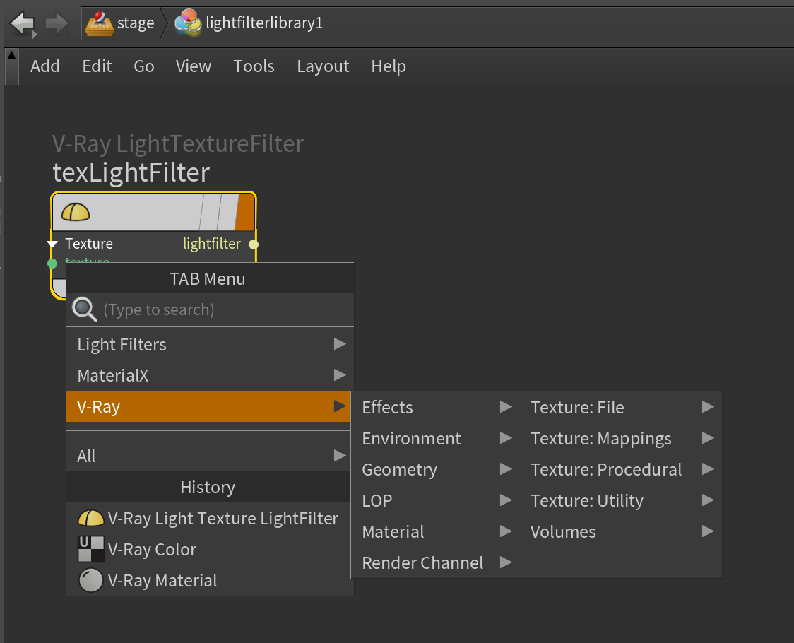Open the Add menu
The height and width of the screenshot is (643, 794).
(x=45, y=66)
